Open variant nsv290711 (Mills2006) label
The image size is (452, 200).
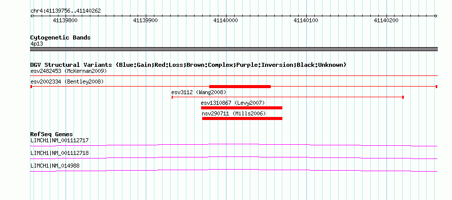(x=234, y=113)
